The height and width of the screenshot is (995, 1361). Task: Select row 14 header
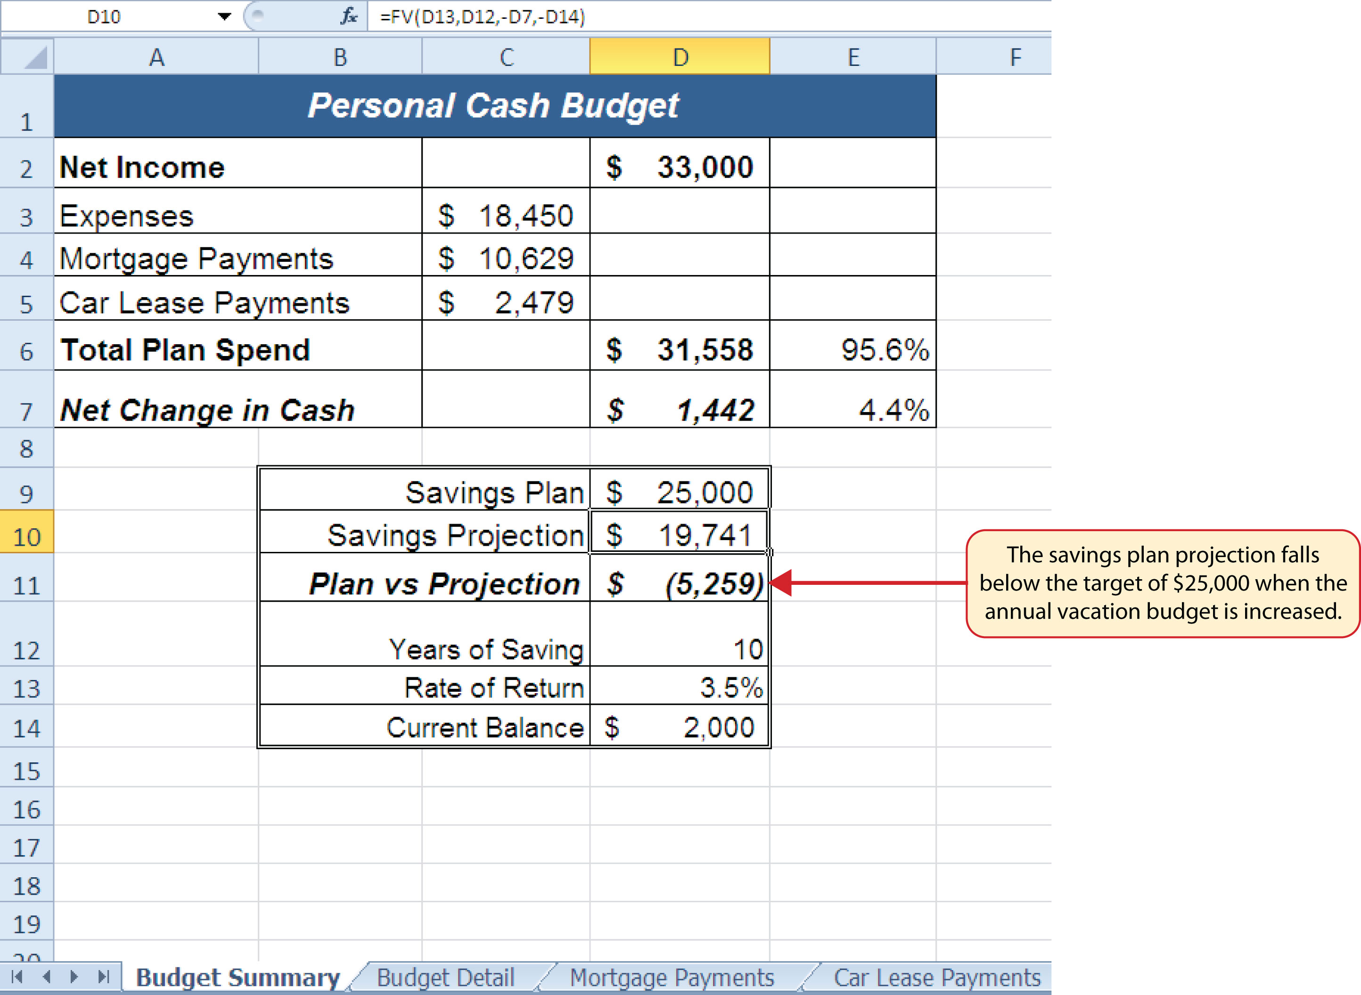tap(27, 727)
